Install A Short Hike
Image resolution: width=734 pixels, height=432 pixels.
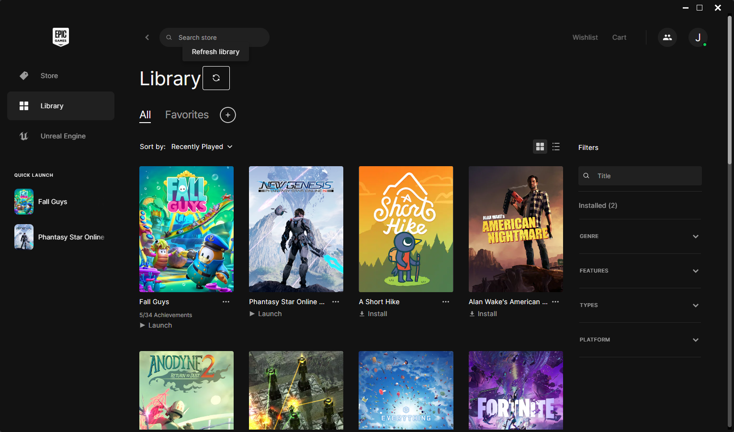click(373, 314)
